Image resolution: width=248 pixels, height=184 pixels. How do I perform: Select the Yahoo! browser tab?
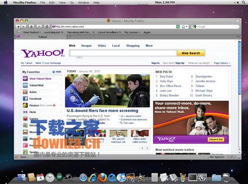coord(41,37)
